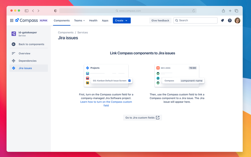Click the id-gatekeeper component name
Image resolution: width=251 pixels, height=157 pixels.
tap(28, 32)
